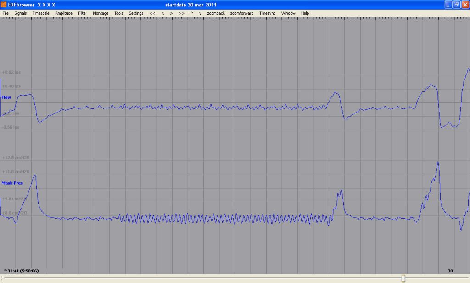Viewport: 470px width, 283px height.
Task: Click the EDFbrowser application icon in title bar
Action: (4, 5)
